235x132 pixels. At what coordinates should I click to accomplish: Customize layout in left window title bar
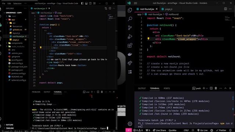pos(94,3)
